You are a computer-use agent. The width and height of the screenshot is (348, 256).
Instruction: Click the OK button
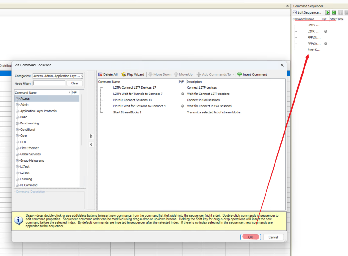pos(250,237)
